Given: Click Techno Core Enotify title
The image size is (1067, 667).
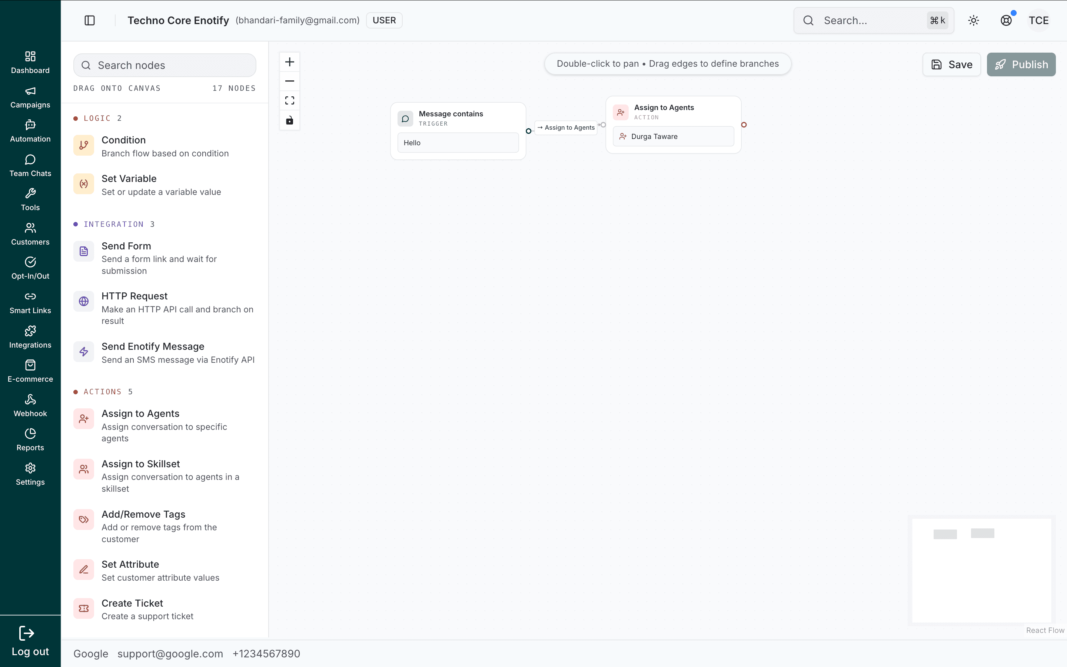Looking at the screenshot, I should click(x=178, y=20).
